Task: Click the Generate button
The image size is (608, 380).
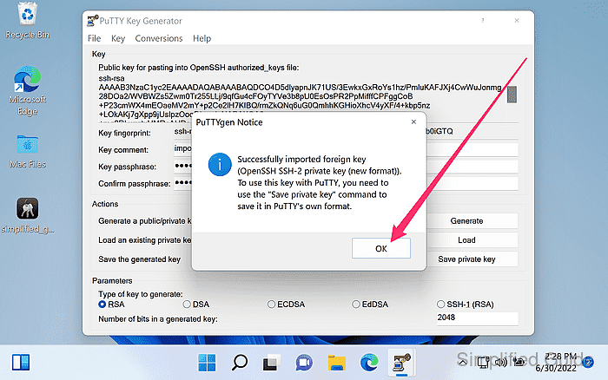Action: click(466, 220)
